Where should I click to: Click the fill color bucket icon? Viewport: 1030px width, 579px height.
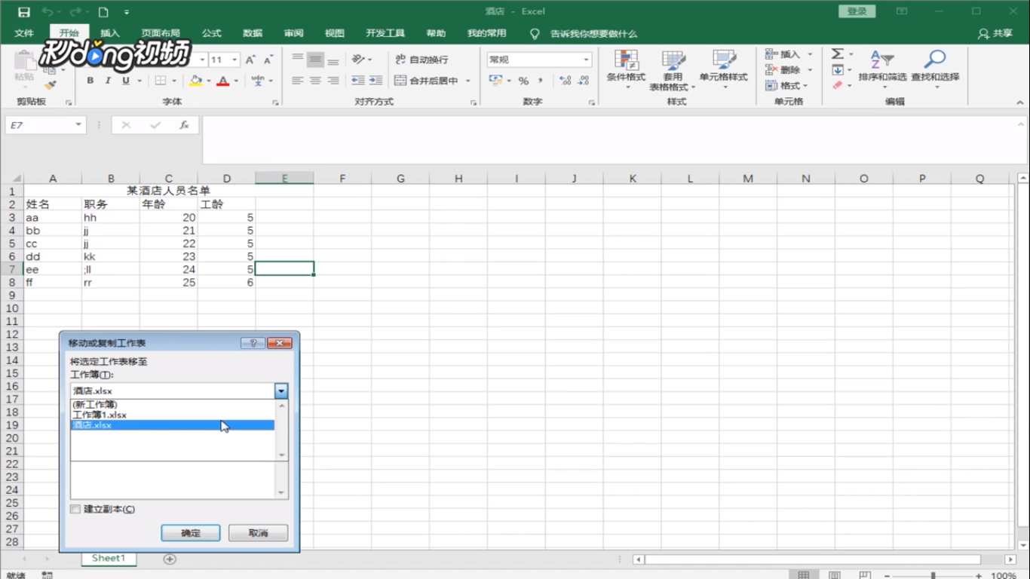tap(196, 81)
